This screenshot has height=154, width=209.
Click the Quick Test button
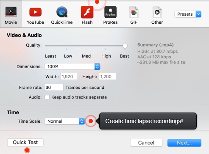[x=25, y=143]
